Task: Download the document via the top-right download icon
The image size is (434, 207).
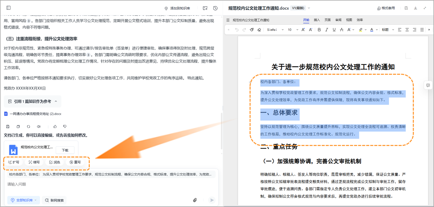Action: 415,8
